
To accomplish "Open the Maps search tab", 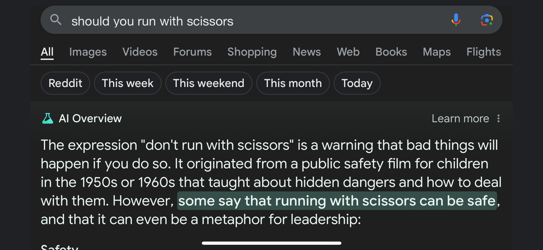I will click(437, 52).
